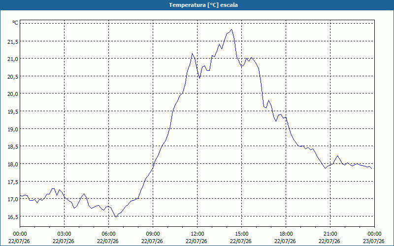The image size is (394, 246).
Task: Click the 'Temperatura [°C] escala' title
Action: (203, 5)
